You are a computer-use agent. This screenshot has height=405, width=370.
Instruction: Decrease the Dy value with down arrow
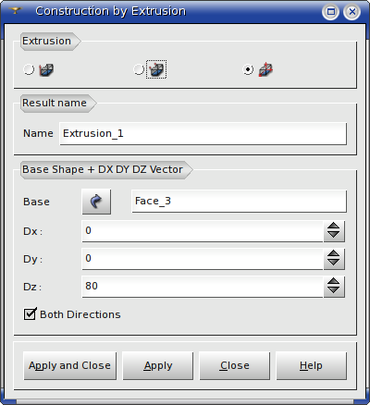334,263
